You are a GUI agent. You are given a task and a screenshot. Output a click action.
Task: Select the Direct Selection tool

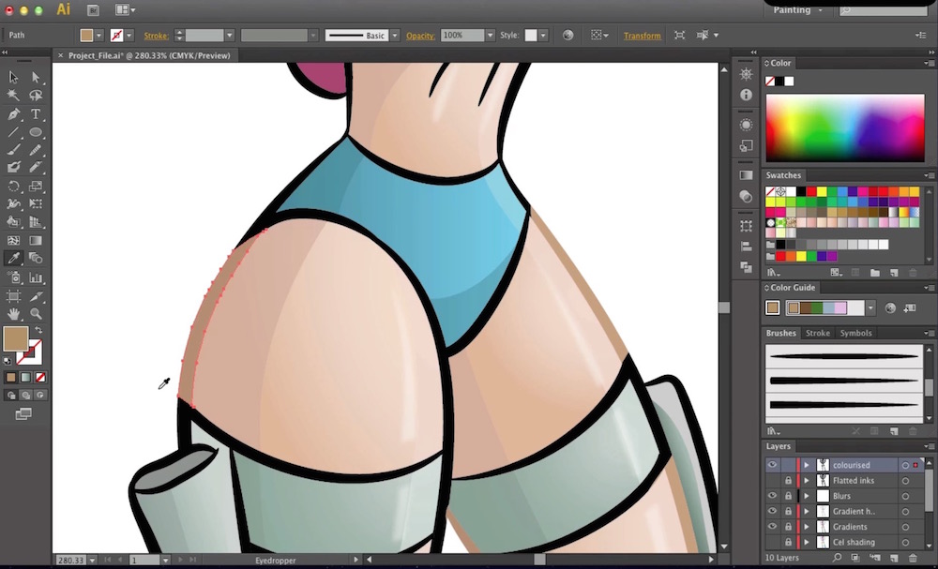pos(36,77)
